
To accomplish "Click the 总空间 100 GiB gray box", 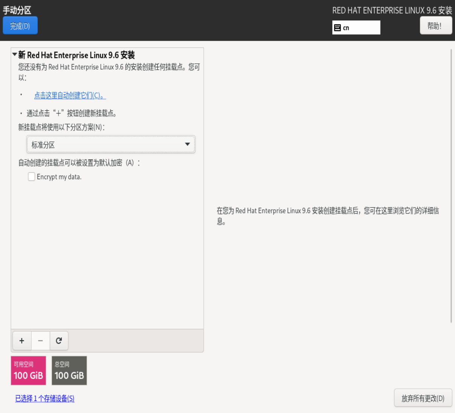I will coord(69,370).
